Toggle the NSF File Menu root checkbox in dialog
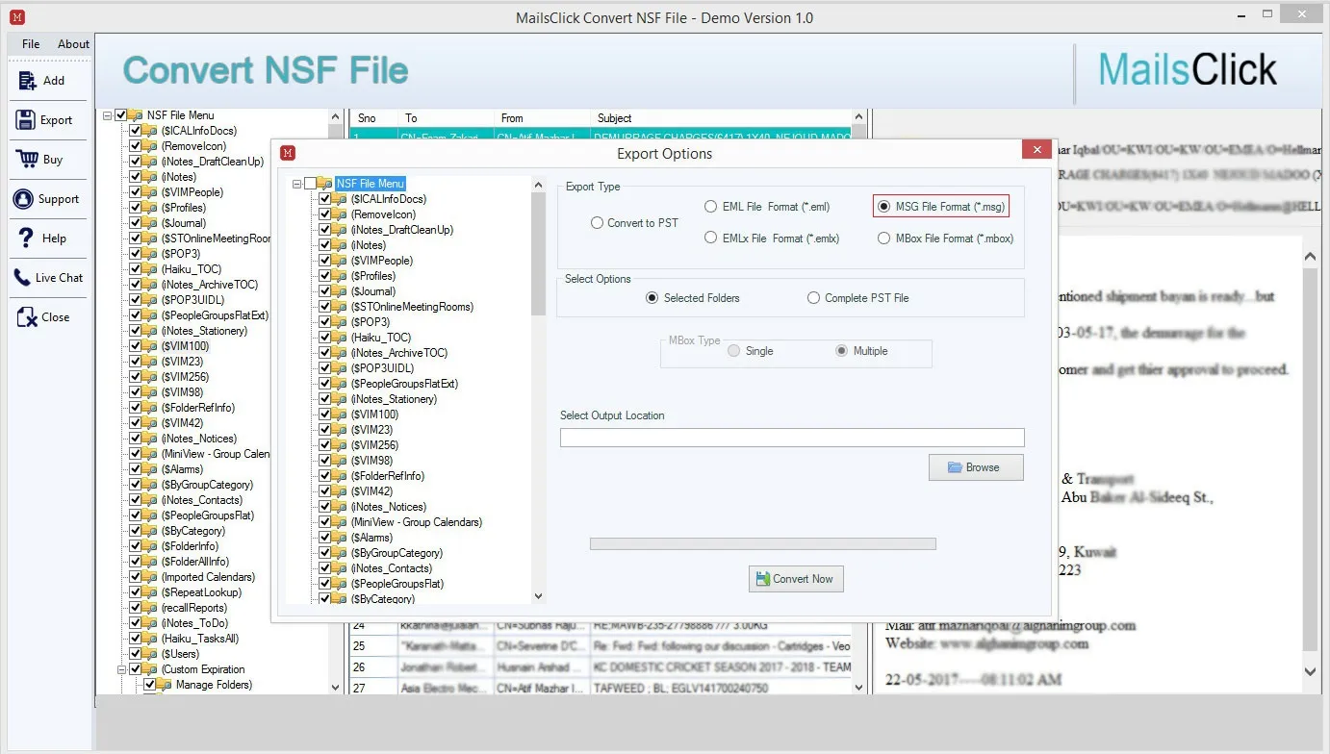Screen dimensions: 1330x754 click(x=311, y=184)
